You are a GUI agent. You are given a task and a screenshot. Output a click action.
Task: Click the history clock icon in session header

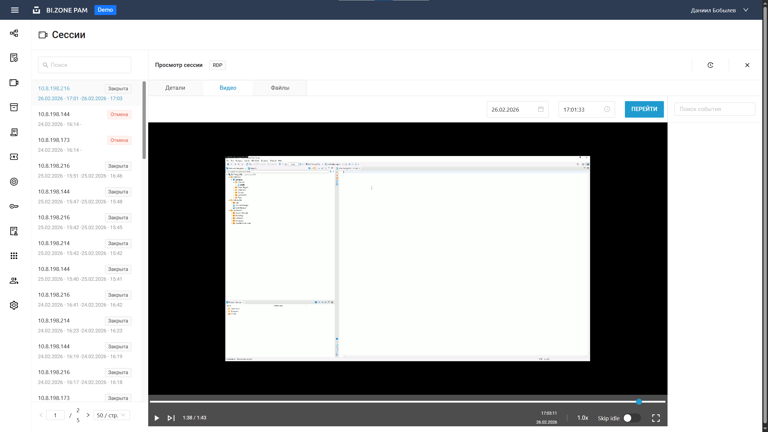pyautogui.click(x=710, y=65)
